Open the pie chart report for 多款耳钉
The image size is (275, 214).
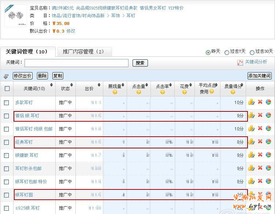[x=268, y=102]
